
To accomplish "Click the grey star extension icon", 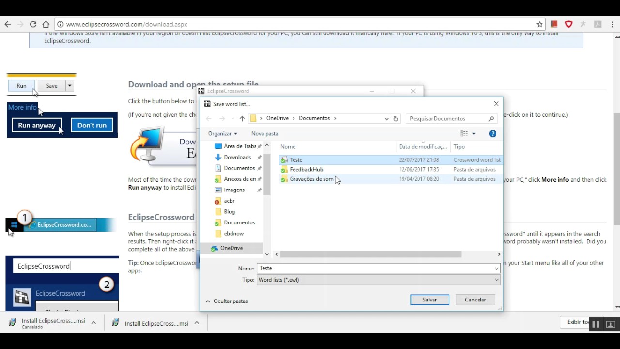I will (583, 24).
